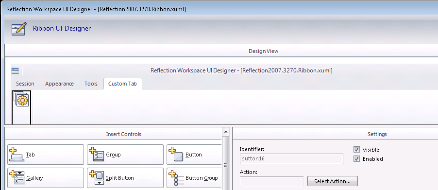Click the Select Action... button
Screen dimensions: 438x190
tap(333, 181)
